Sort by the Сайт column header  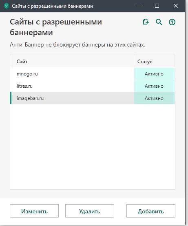(72, 61)
